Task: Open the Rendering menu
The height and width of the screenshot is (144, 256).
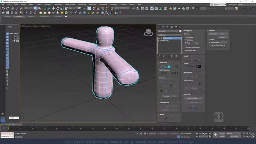Action: (82, 4)
